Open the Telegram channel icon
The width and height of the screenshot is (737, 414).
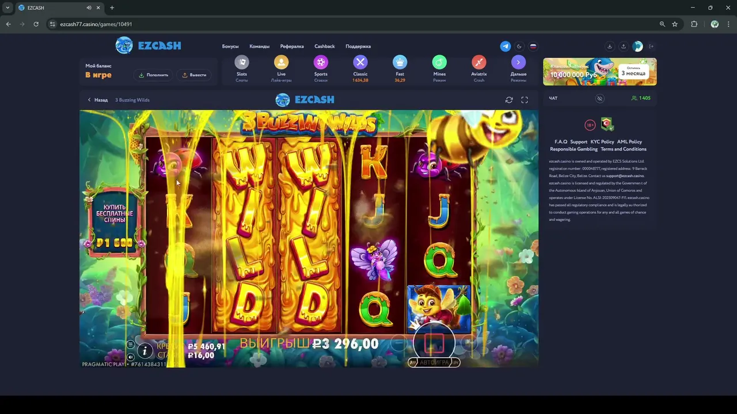(x=505, y=47)
